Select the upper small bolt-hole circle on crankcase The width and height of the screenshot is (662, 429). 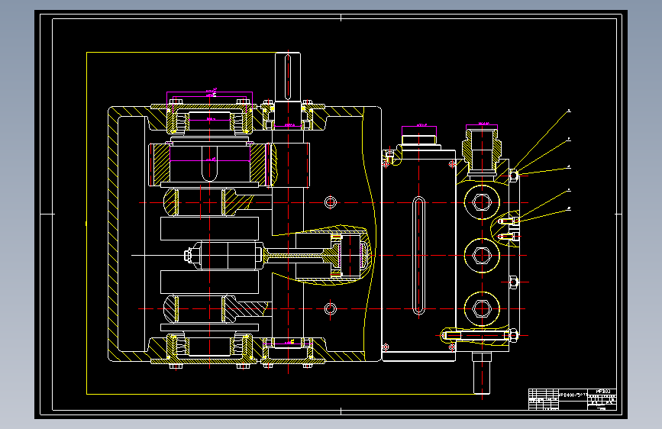point(330,202)
